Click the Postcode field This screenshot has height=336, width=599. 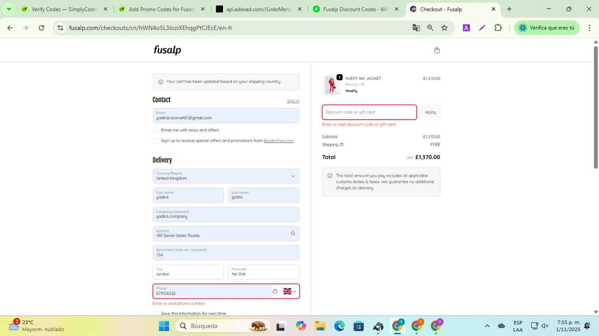pos(264,272)
